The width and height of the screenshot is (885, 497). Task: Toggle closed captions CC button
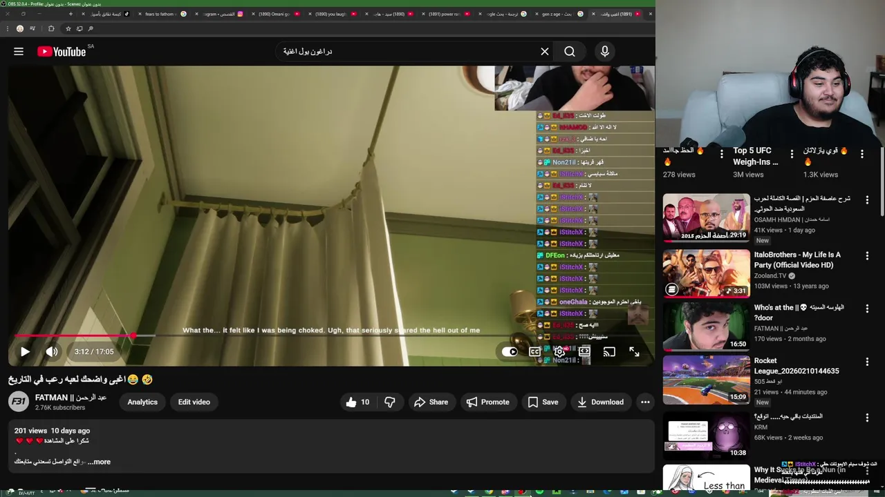coord(534,351)
